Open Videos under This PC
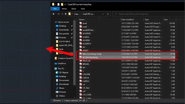The image size is (185, 104). tap(62, 96)
